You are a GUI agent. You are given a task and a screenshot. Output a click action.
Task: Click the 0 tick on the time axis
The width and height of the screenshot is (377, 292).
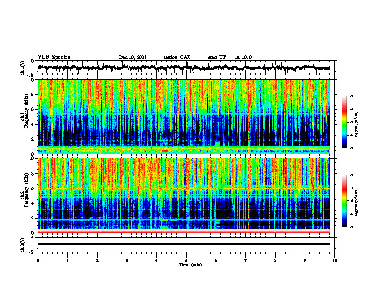(x=38, y=261)
